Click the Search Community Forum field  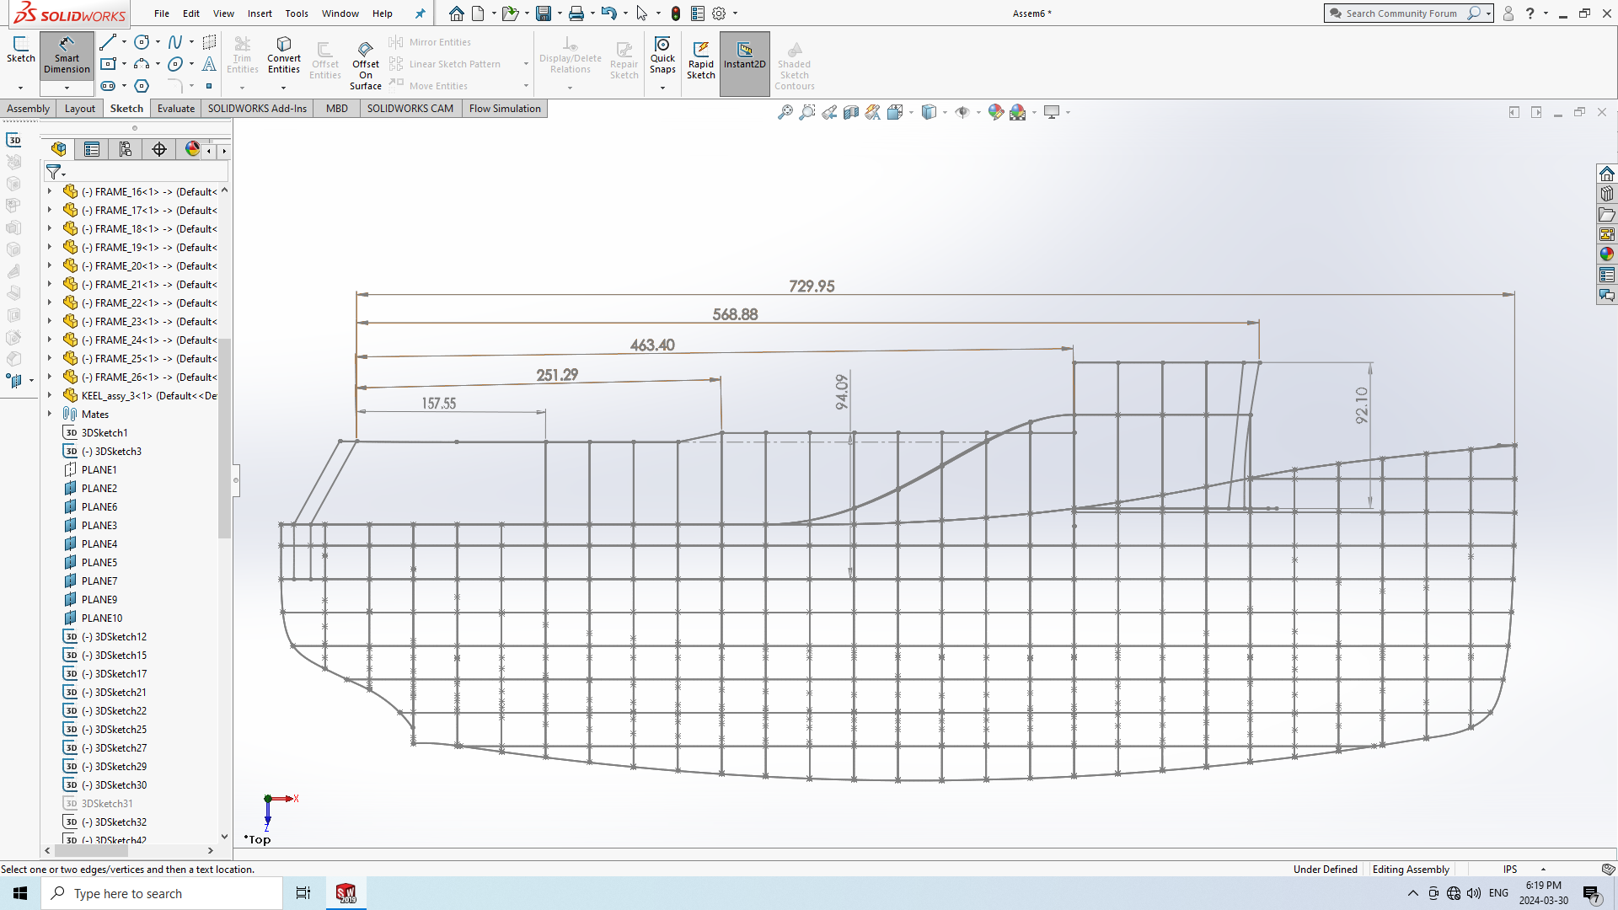coord(1401,13)
